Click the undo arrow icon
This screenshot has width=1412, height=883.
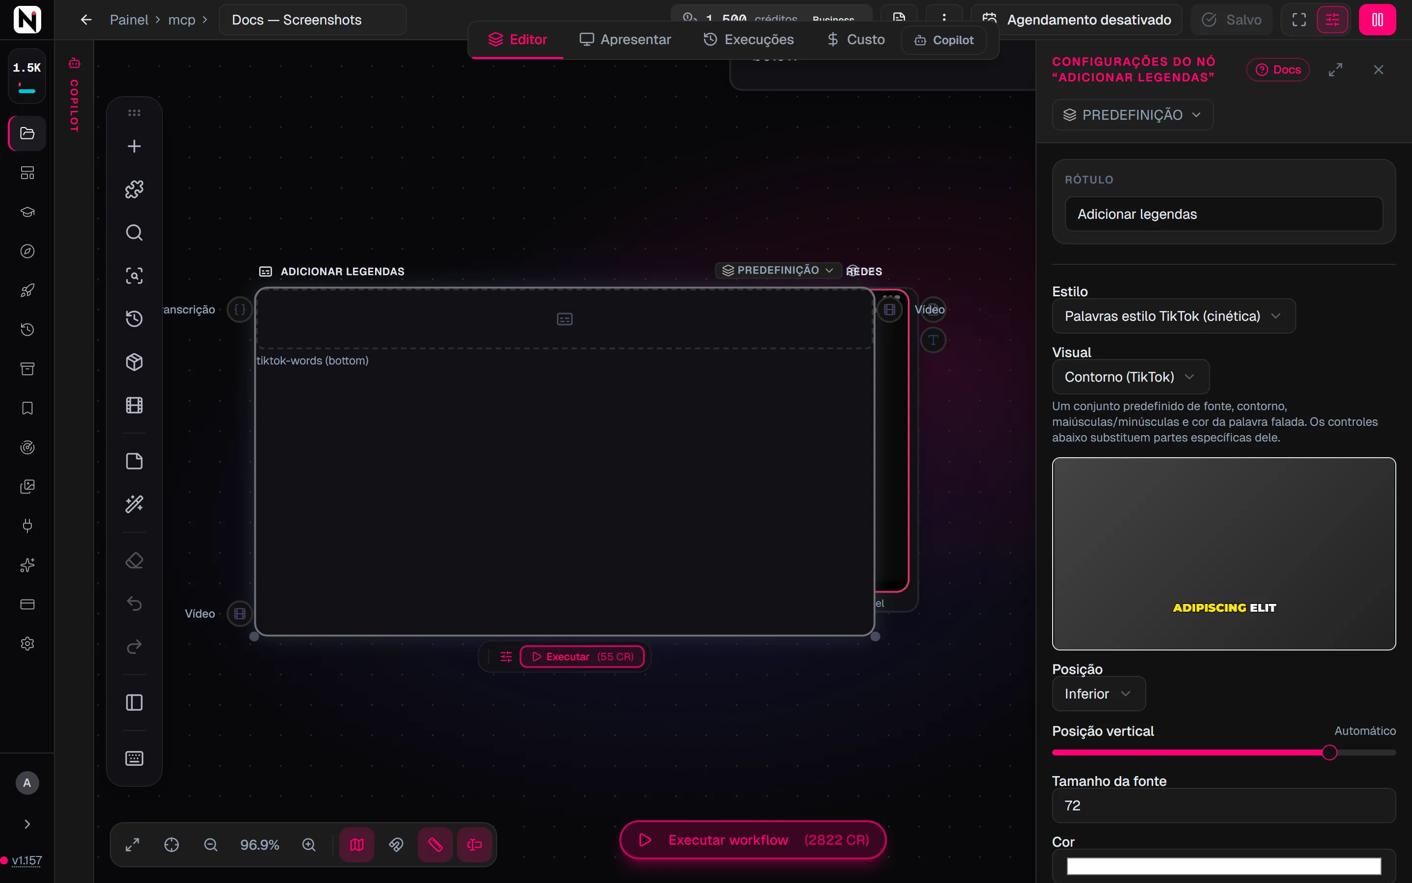point(134,603)
